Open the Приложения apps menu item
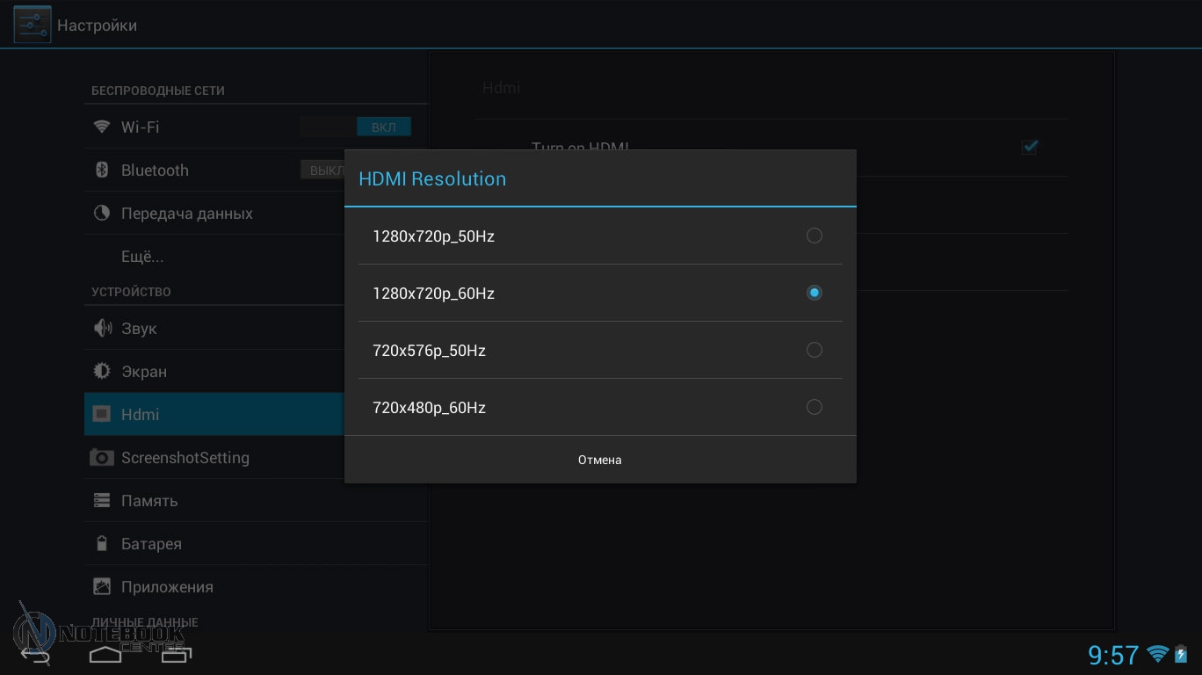This screenshot has height=675, width=1202. [167, 586]
